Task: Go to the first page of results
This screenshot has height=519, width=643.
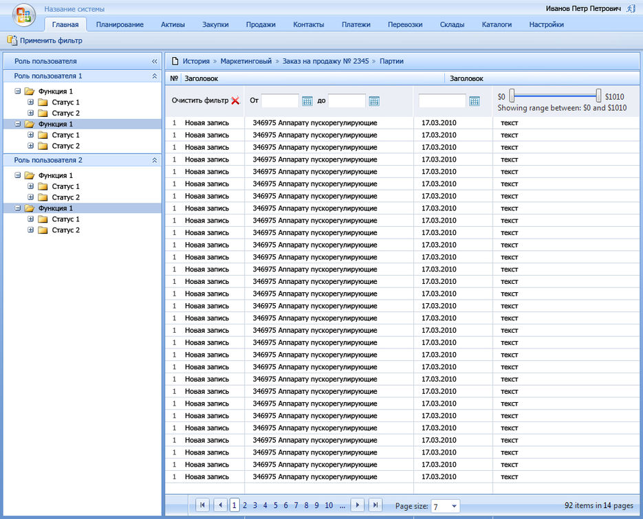Action: pos(203,505)
